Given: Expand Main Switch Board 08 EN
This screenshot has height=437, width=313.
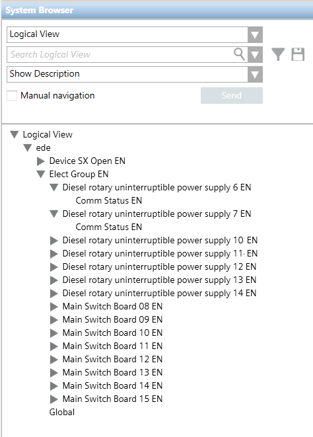Looking at the screenshot, I should point(53,307).
